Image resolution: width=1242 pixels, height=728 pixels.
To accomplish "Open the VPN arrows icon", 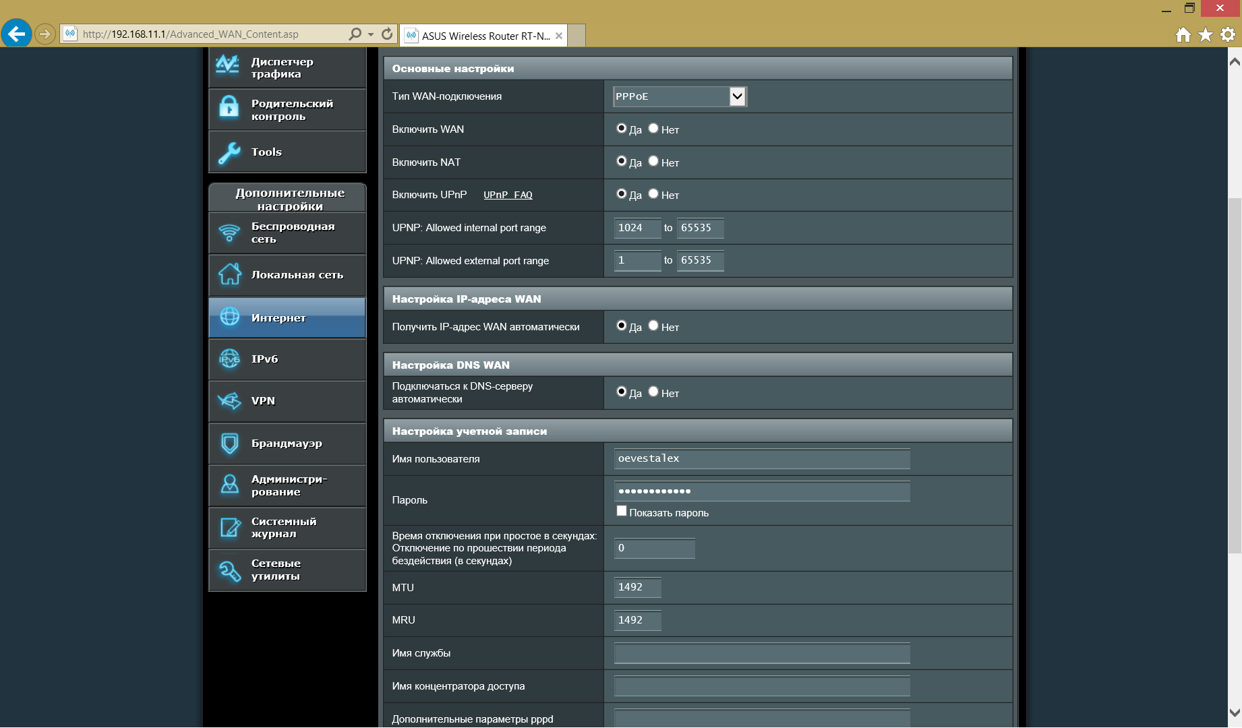I will (229, 401).
